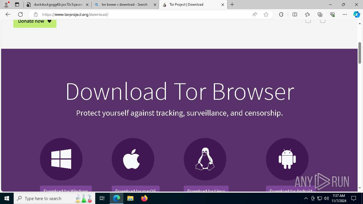363x204 pixels.
Task: Click the Windows logo download icon
Action: point(61,159)
